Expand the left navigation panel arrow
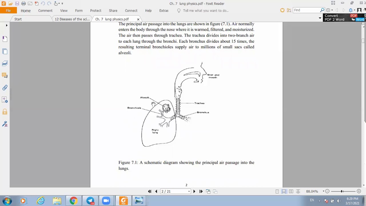Viewport: 366px width, 206px height. point(7,25)
